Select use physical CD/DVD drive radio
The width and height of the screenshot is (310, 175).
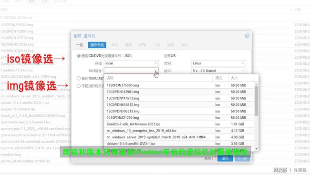click(x=79, y=79)
